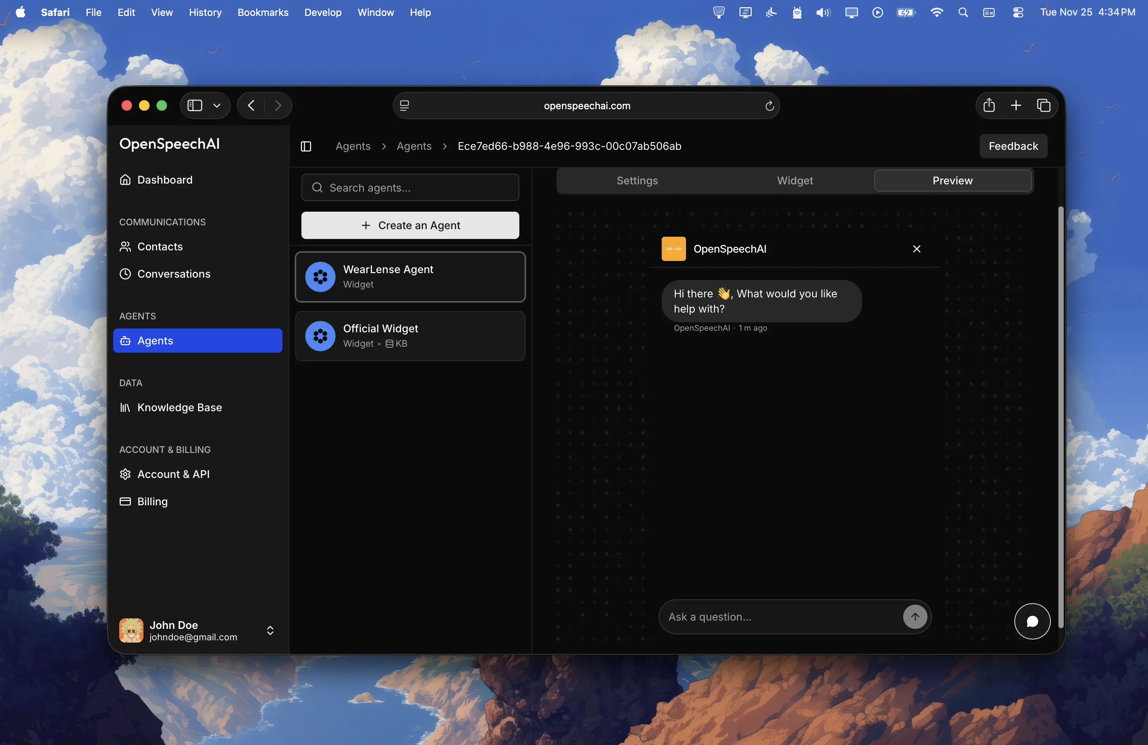Screen dimensions: 1148x745
Task: Click John Doe's avatar
Action: point(131,630)
